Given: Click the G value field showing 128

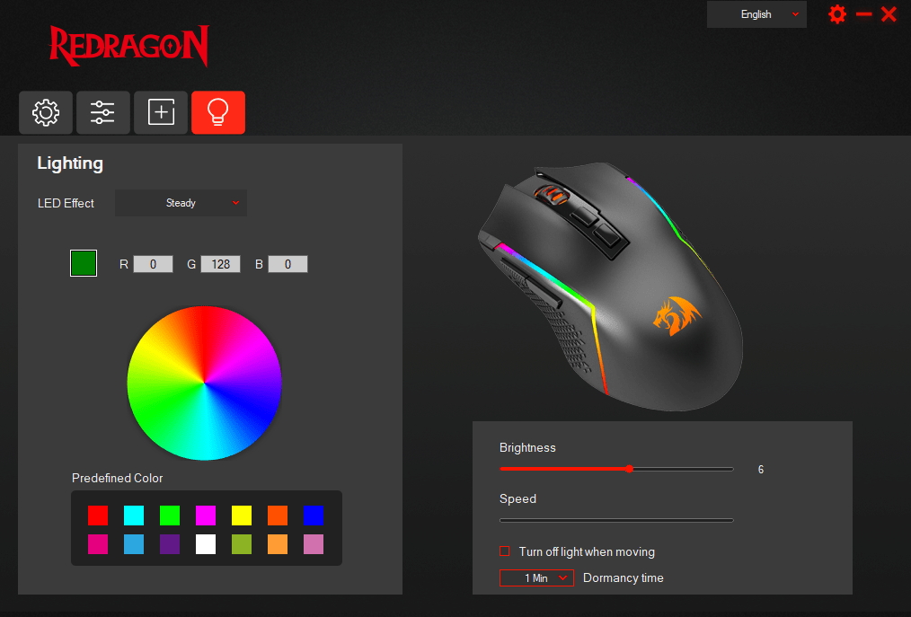Looking at the screenshot, I should (221, 264).
